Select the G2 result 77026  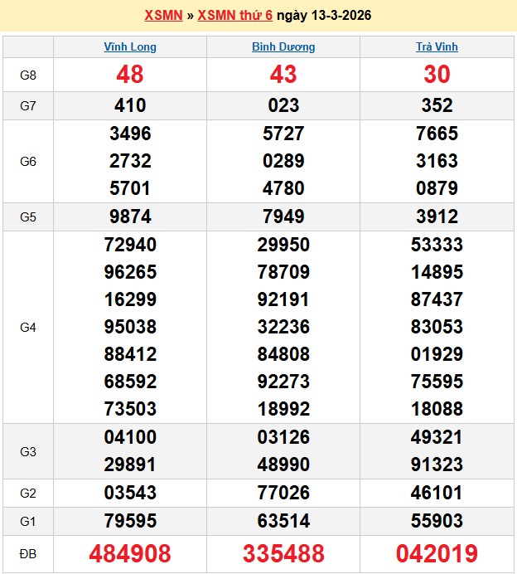pyautogui.click(x=283, y=494)
